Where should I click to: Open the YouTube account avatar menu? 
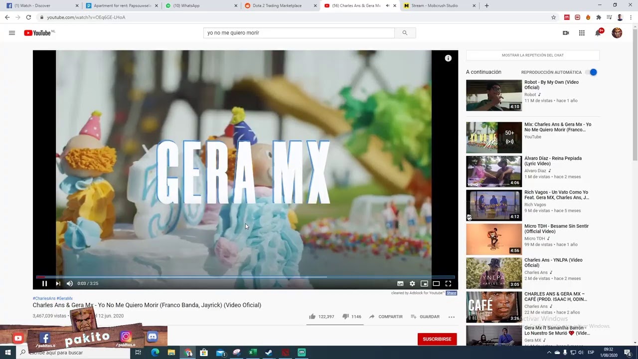coord(617,33)
